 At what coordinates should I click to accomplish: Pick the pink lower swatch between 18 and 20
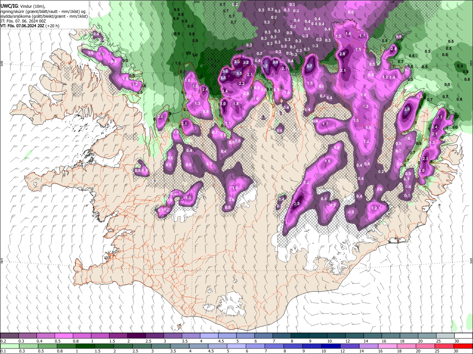406,346
